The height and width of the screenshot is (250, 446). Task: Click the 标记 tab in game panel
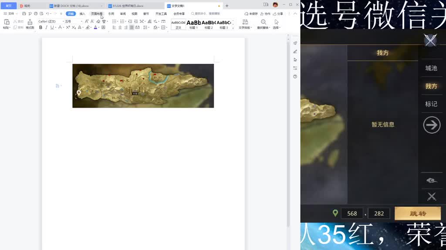[x=431, y=104]
